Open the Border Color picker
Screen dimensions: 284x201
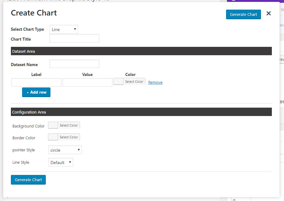[x=69, y=137]
